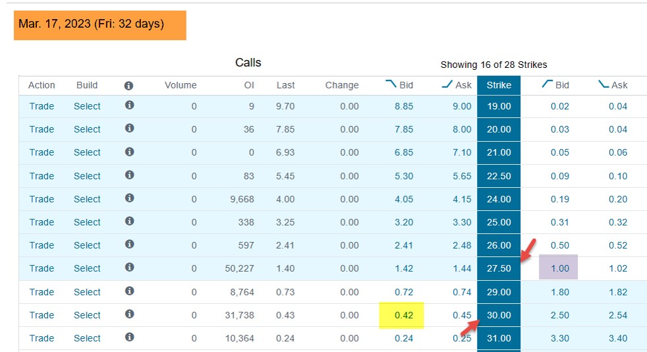The image size is (647, 352).
Task: Click info icon in the 24.00 strike row
Action: click(x=129, y=198)
